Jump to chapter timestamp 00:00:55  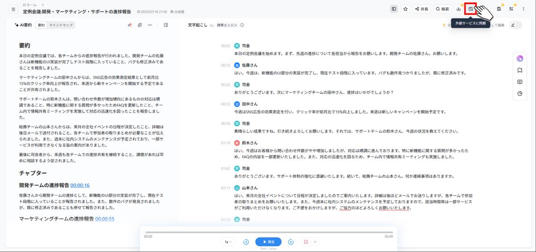105,219
